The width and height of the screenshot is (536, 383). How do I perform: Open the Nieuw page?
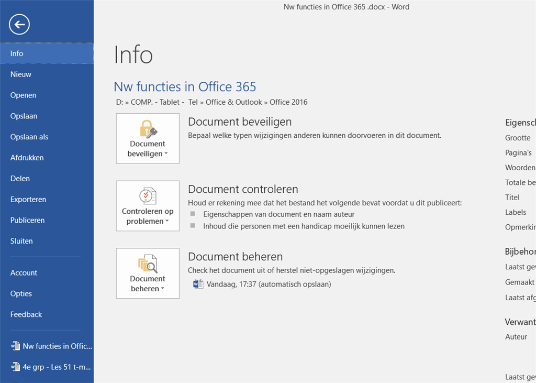tap(47, 74)
